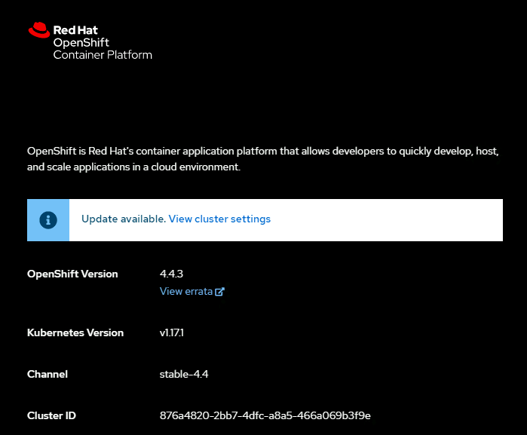Click the Update available text
This screenshot has width=527, height=435.
[x=124, y=219]
